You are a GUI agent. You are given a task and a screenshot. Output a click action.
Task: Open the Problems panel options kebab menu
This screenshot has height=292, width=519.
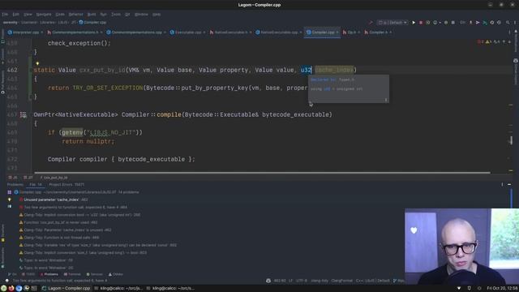pyautogui.click(x=502, y=184)
